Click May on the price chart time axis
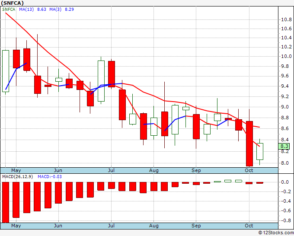 tap(16, 170)
